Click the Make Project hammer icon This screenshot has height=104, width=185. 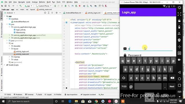[x=21, y=6]
